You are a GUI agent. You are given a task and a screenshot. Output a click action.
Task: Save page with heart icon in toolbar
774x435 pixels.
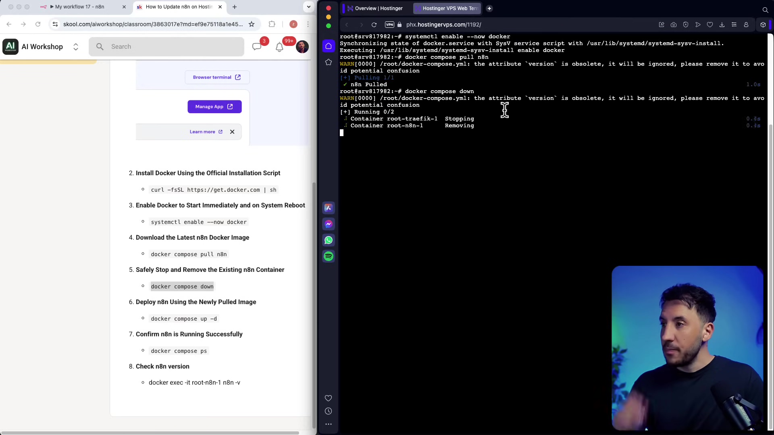pos(710,25)
